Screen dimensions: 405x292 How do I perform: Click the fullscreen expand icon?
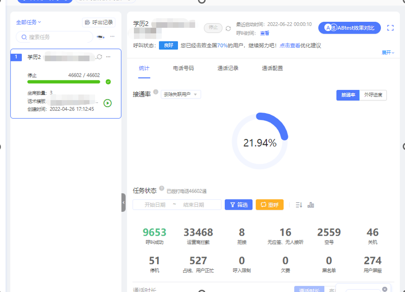[x=390, y=28]
